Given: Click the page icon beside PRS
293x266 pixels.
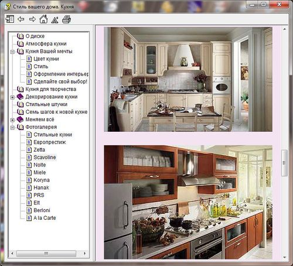Looking at the screenshot, I should point(29,195).
